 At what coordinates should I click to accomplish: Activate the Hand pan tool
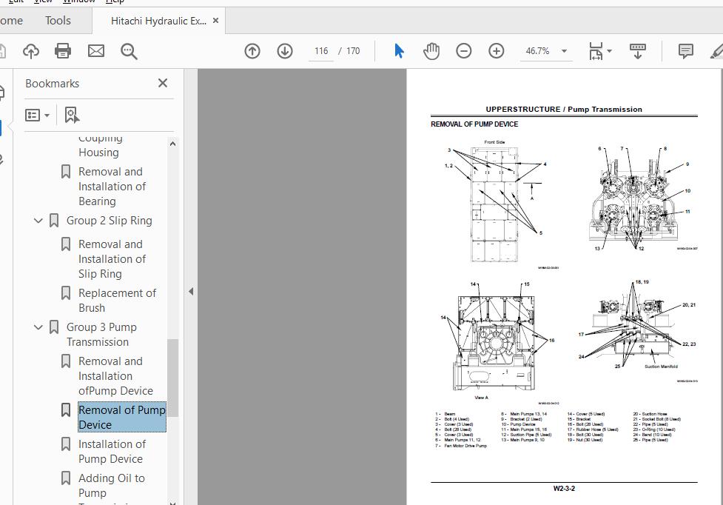431,51
